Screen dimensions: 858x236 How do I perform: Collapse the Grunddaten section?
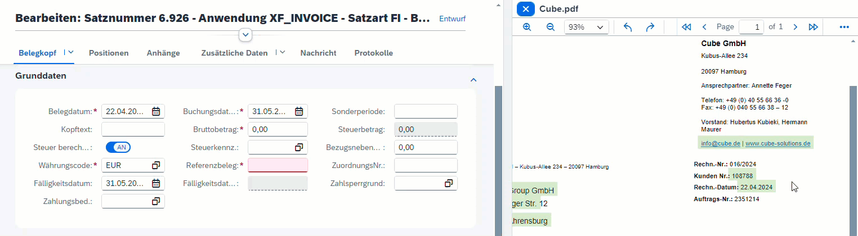point(473,80)
